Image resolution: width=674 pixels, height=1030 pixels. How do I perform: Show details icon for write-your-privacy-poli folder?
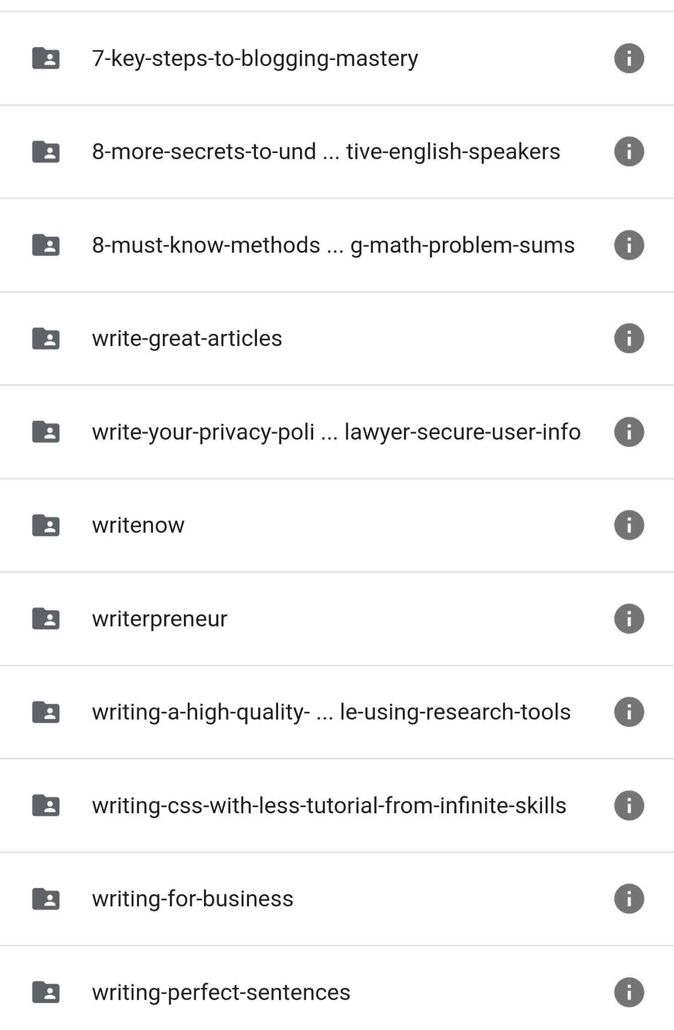[629, 432]
